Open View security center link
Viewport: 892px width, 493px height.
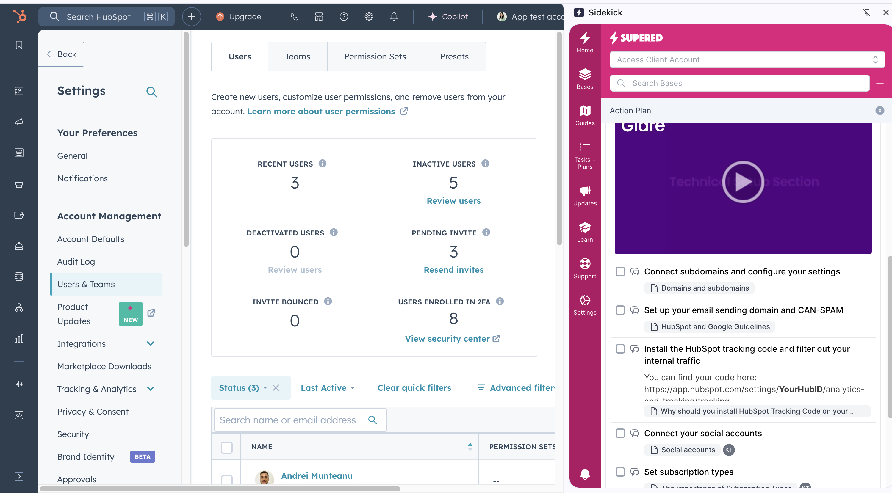pos(453,338)
